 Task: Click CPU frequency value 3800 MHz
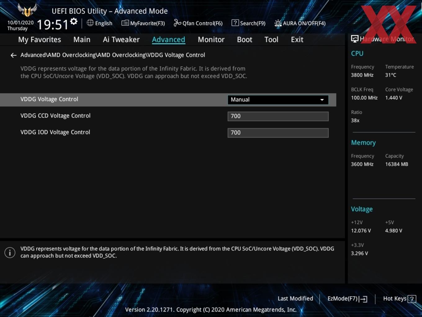coord(362,75)
